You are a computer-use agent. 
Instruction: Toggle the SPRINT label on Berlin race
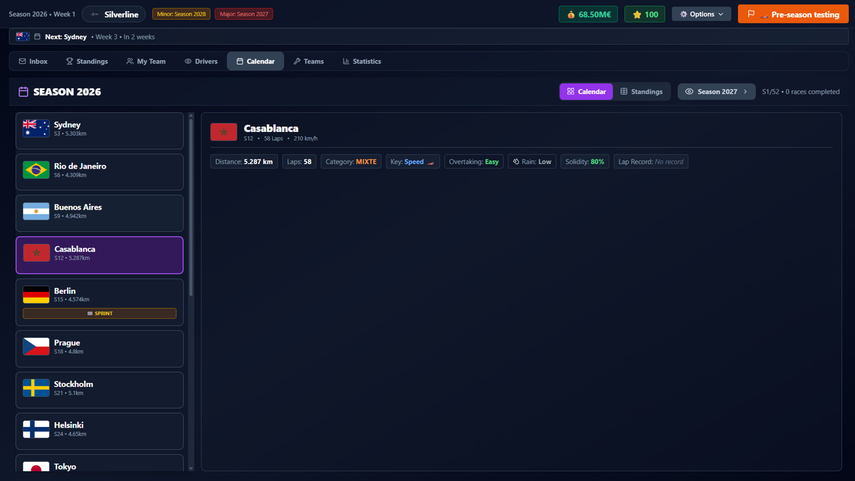[99, 313]
